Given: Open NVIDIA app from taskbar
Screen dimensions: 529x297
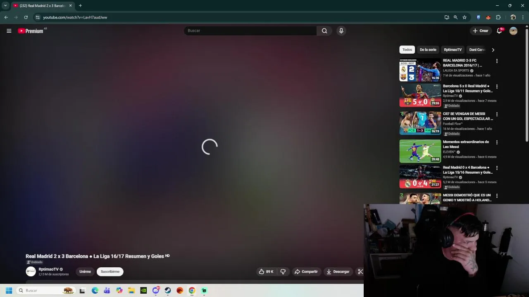Looking at the screenshot, I should pyautogui.click(x=143, y=290).
